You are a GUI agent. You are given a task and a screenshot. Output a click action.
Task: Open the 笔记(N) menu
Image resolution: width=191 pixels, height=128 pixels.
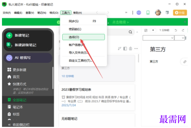click(x=42, y=13)
